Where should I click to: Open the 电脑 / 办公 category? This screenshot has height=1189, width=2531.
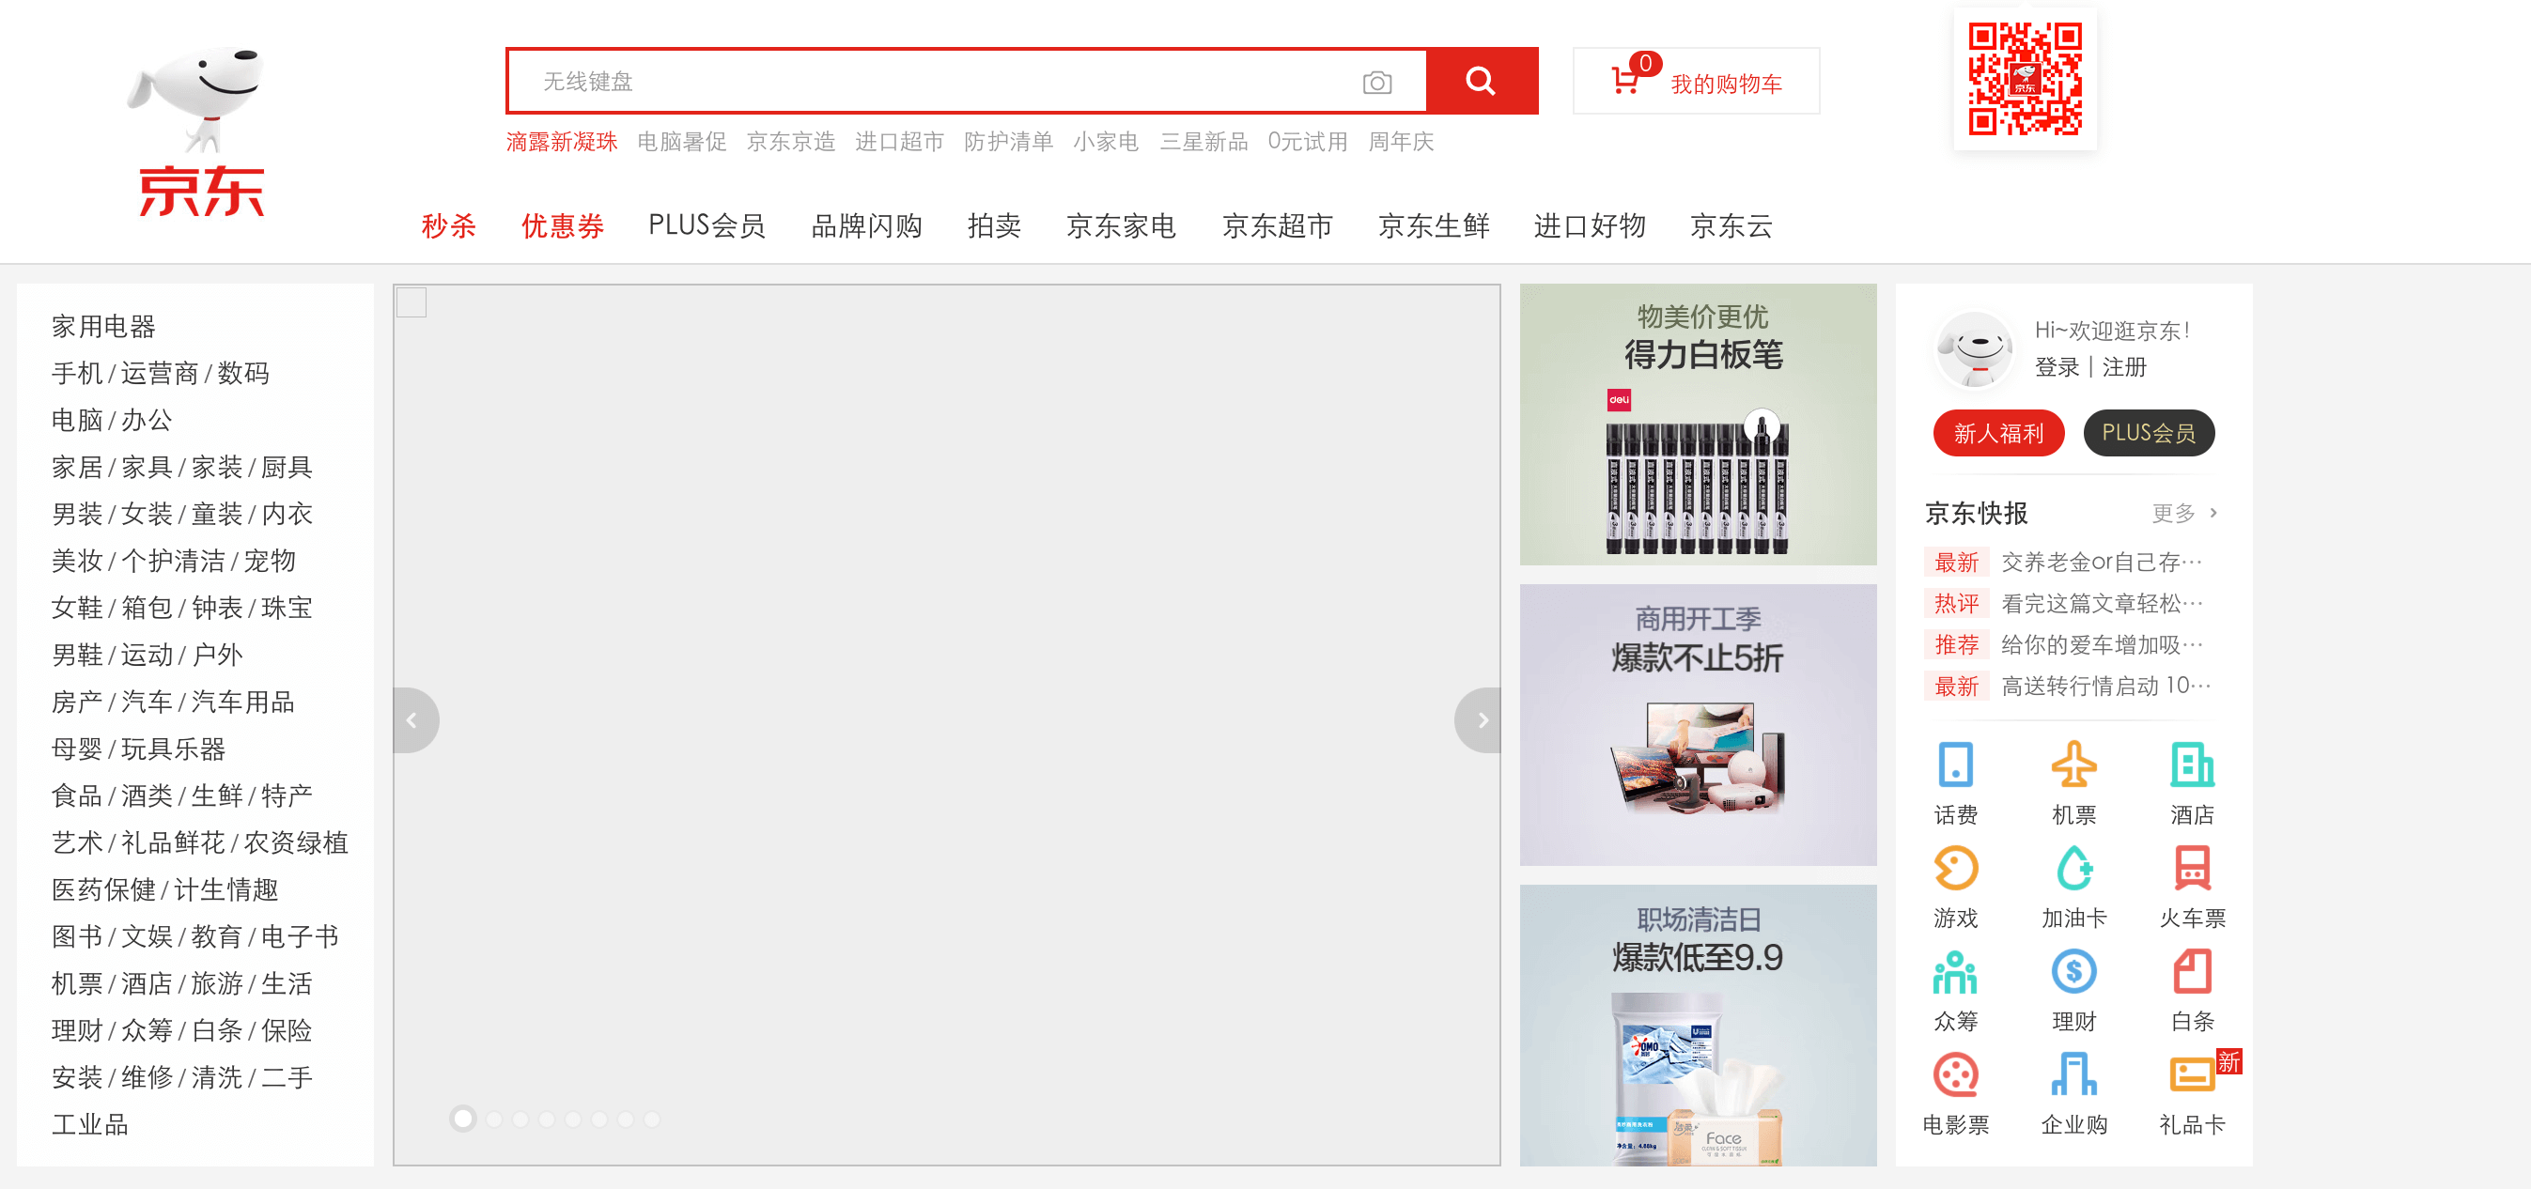point(112,420)
